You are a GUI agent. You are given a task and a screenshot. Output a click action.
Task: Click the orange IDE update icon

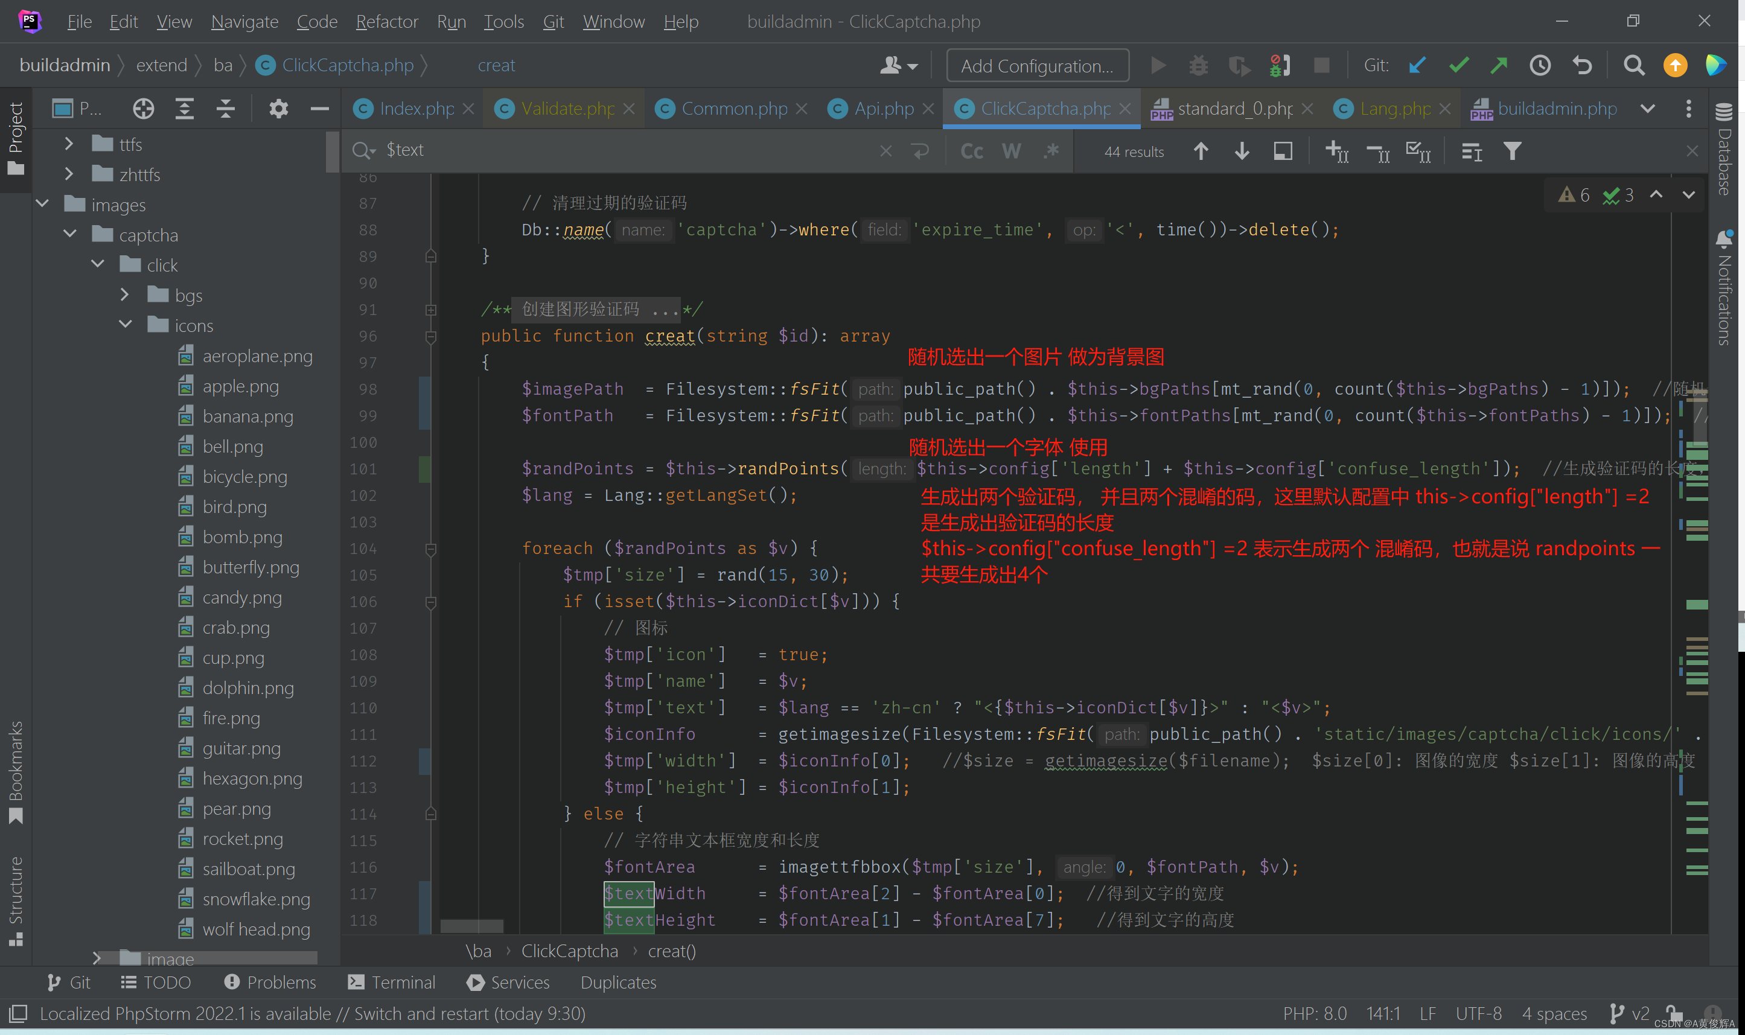[x=1674, y=66]
